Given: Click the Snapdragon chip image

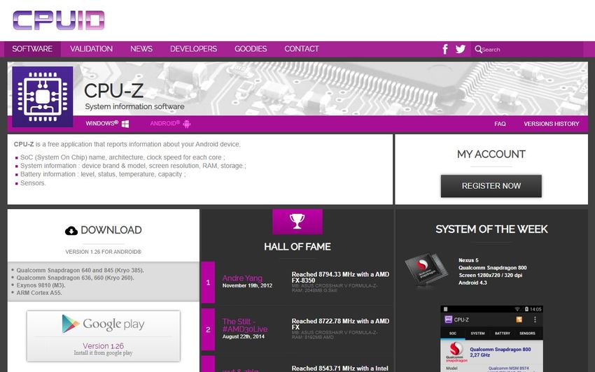Looking at the screenshot, I should click(426, 270).
